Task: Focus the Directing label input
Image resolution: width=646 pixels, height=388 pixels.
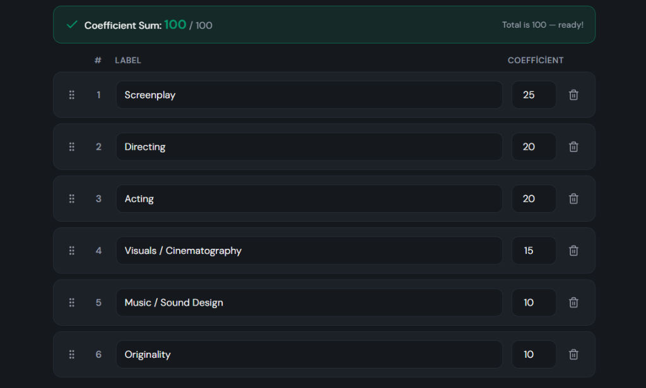Action: (309, 147)
